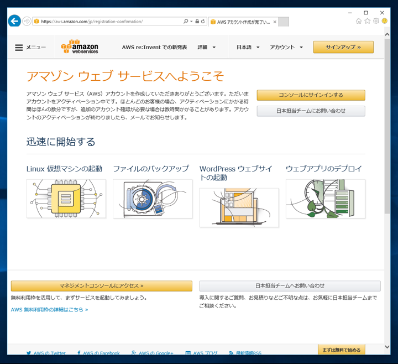
Task: Open browser Tools gear icon
Action: 376,21
